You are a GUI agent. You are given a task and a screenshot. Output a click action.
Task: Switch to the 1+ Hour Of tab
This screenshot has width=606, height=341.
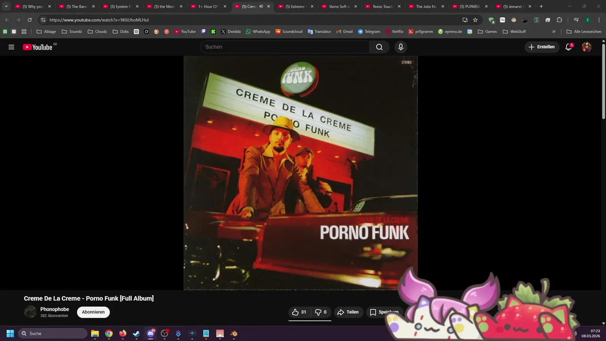pos(208,7)
